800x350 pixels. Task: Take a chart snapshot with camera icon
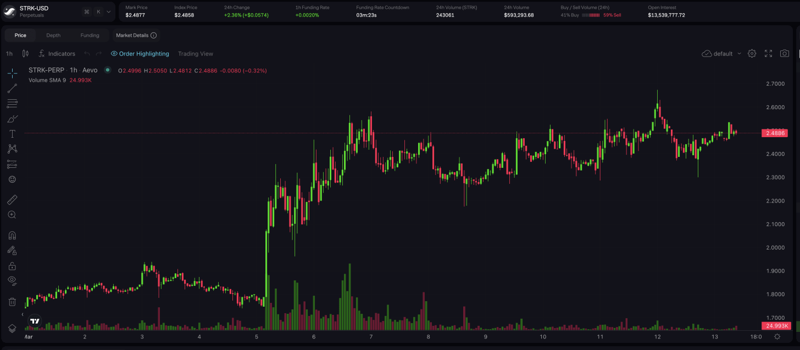click(785, 54)
